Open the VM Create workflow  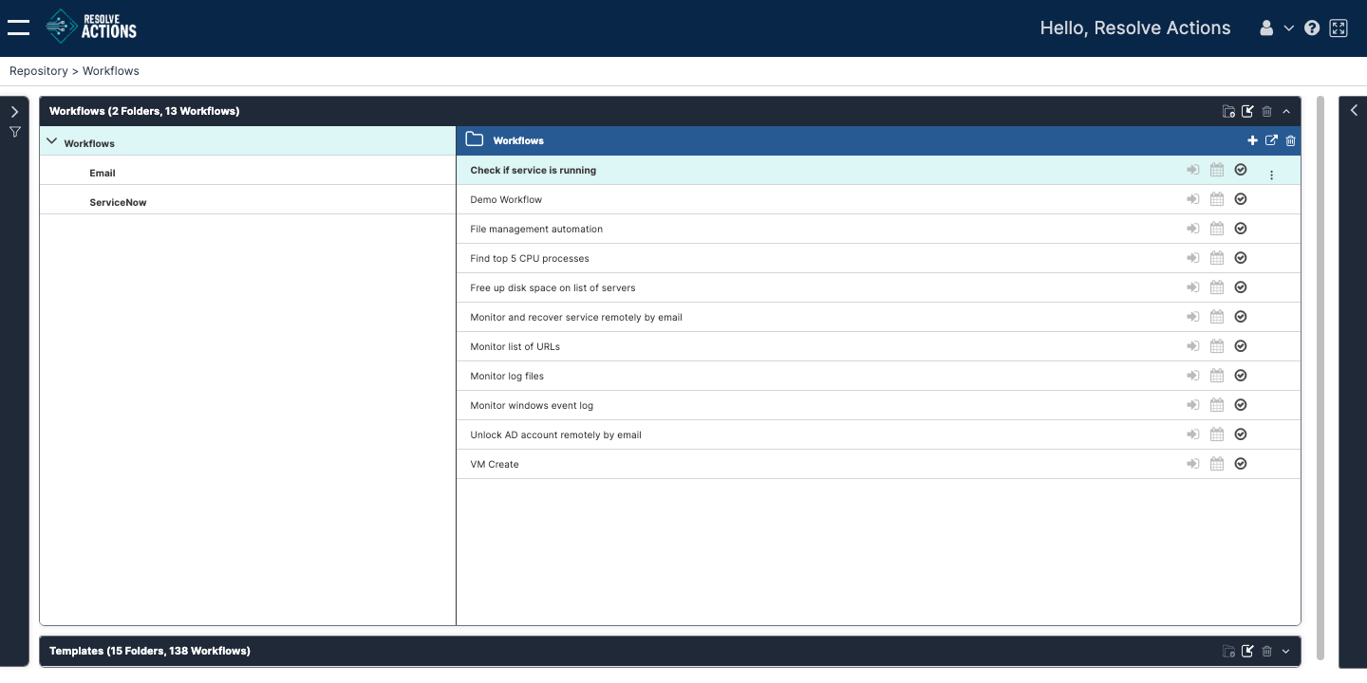point(495,465)
